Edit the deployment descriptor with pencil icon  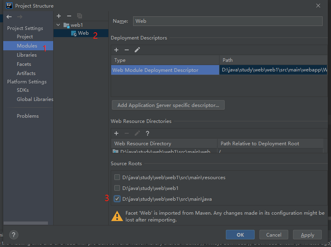pyautogui.click(x=137, y=50)
